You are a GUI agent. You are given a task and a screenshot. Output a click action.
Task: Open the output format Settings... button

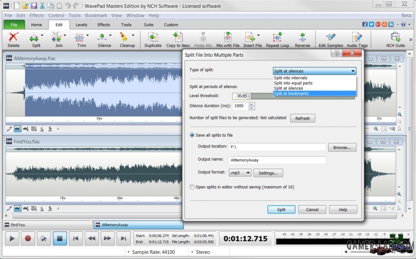click(268, 173)
